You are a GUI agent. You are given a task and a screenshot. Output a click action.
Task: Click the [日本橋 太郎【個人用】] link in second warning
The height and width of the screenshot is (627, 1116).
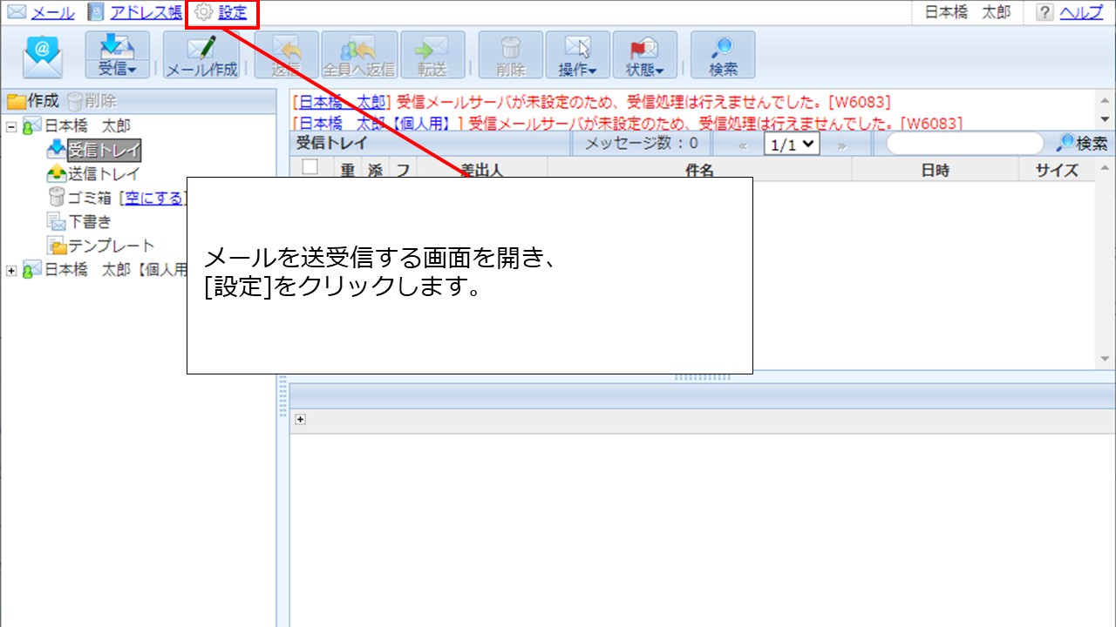pyautogui.click(x=379, y=124)
